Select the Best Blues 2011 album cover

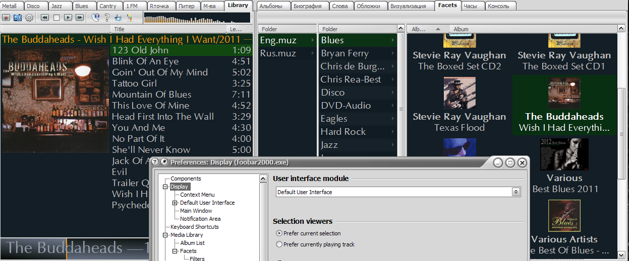coord(564,154)
